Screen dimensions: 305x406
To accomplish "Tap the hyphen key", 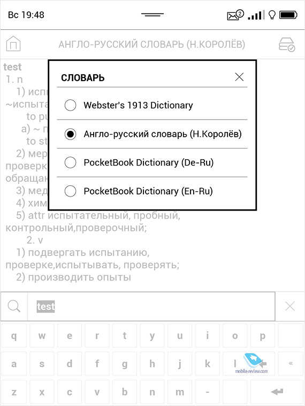I will point(208,392).
